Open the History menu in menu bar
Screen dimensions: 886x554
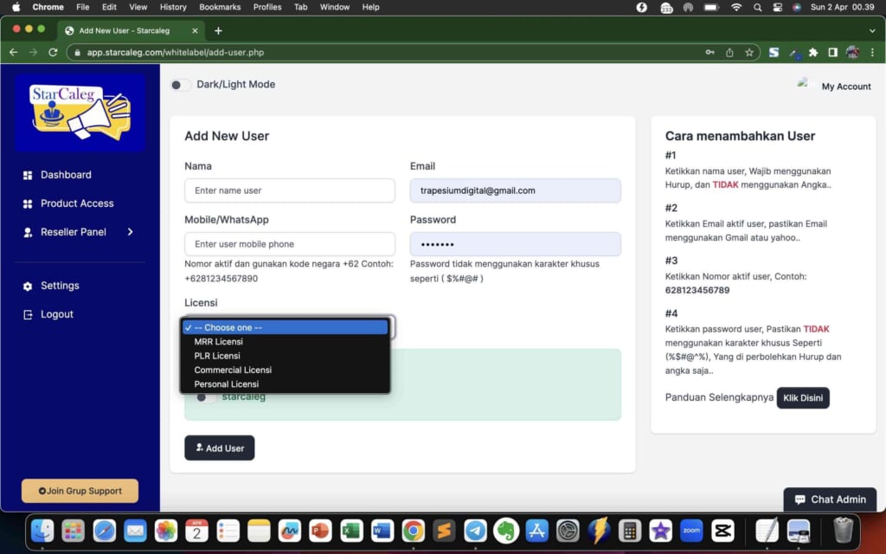pos(173,7)
